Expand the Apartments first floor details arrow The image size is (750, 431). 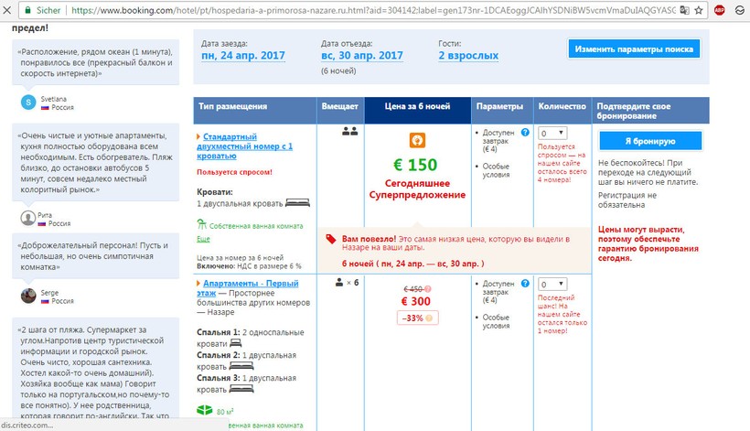pyautogui.click(x=198, y=285)
